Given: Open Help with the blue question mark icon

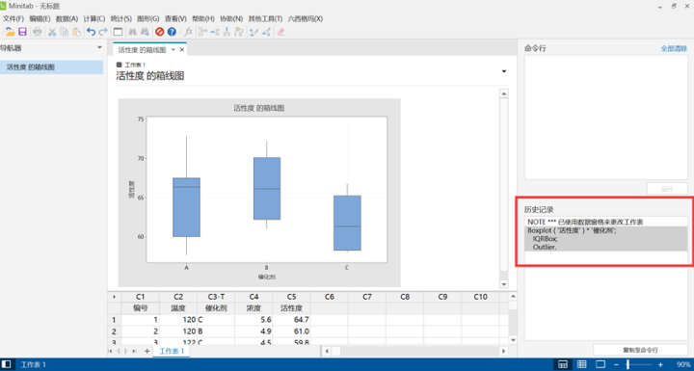Looking at the screenshot, I should 172,32.
